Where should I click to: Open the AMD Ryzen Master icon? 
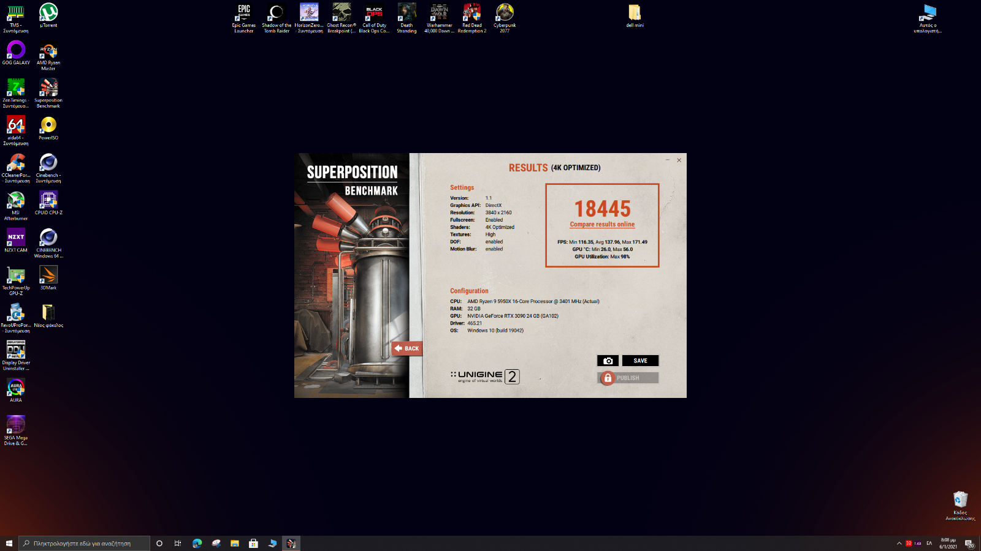(x=48, y=56)
